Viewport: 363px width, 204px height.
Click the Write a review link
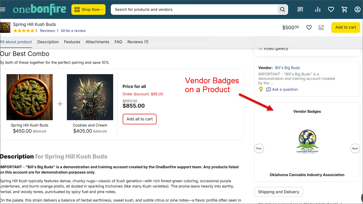[73, 31]
